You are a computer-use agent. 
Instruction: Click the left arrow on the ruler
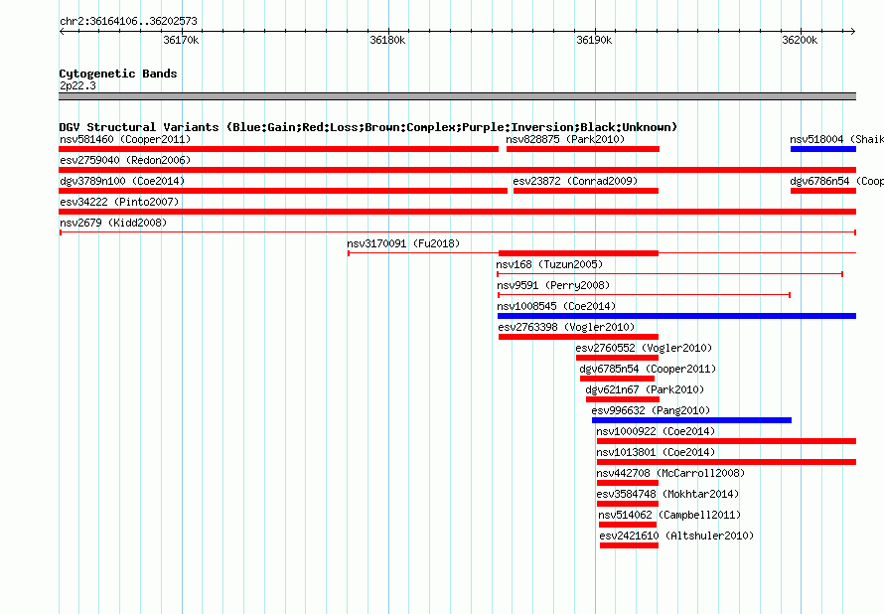point(62,31)
